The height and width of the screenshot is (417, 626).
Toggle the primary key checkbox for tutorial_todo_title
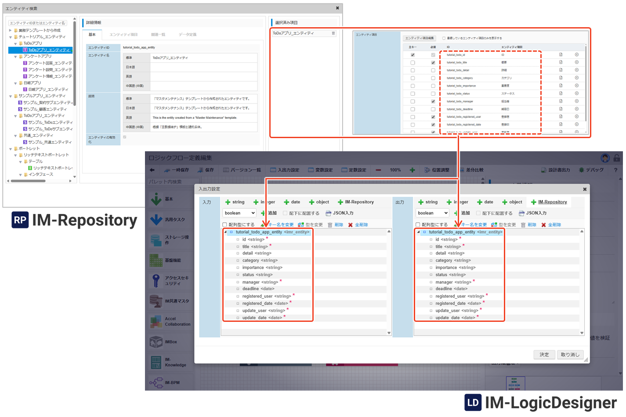[x=413, y=63]
